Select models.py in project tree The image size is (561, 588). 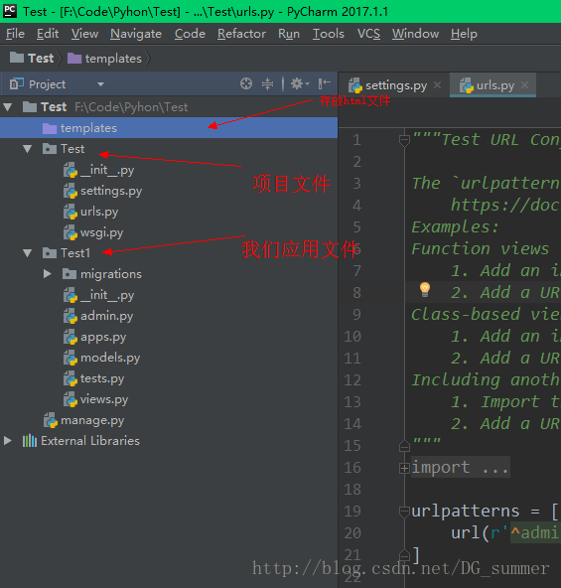click(x=110, y=358)
